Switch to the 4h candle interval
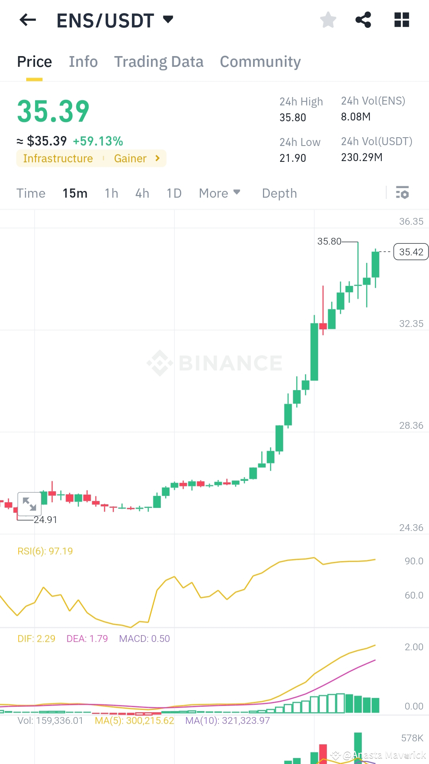Image resolution: width=429 pixels, height=764 pixels. 142,193
